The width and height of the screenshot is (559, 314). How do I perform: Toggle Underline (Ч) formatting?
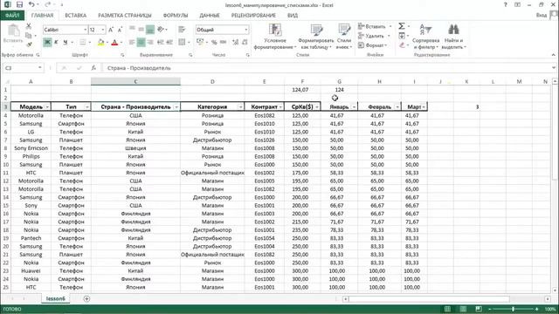pyautogui.click(x=66, y=43)
